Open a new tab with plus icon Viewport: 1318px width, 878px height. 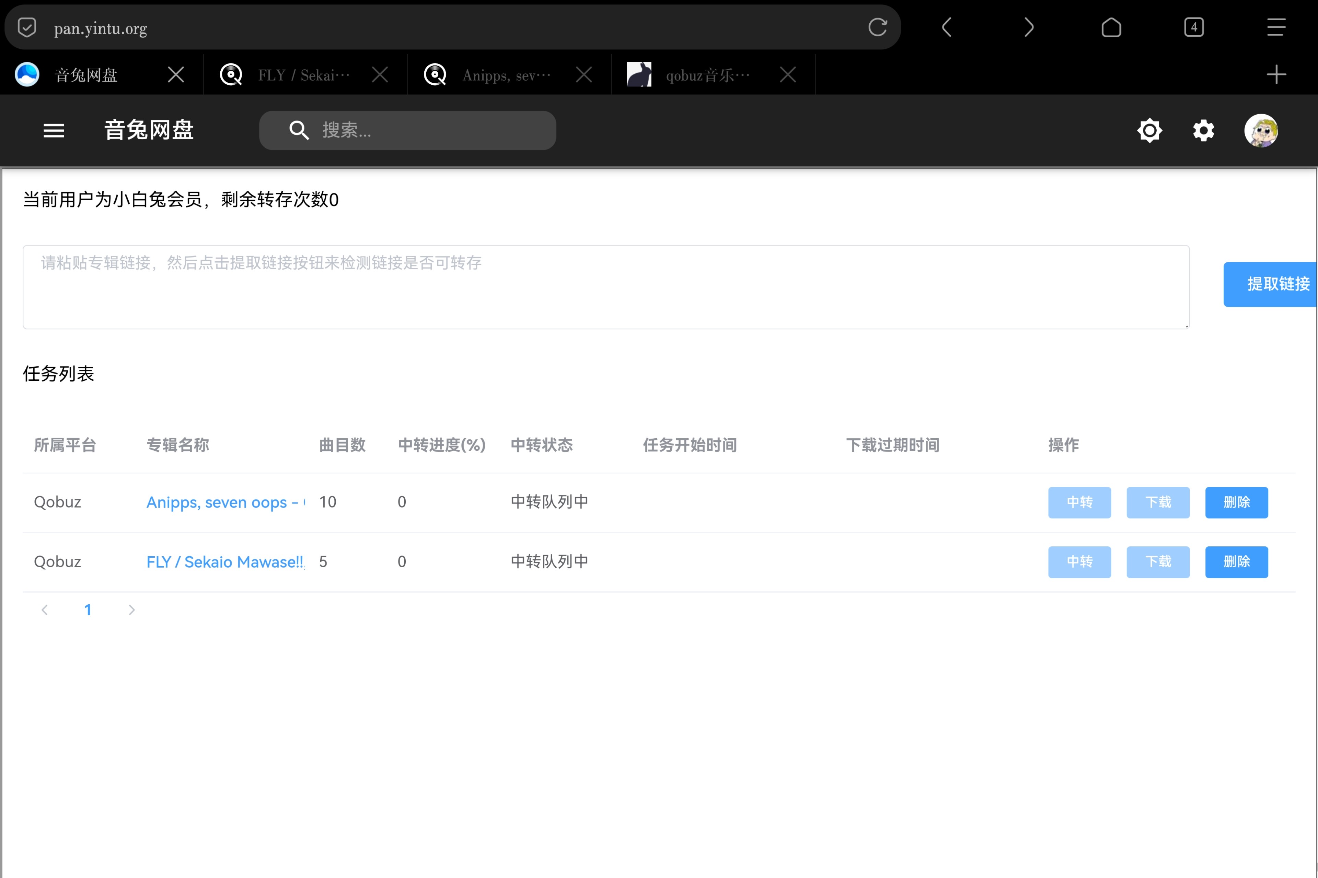coord(1276,74)
